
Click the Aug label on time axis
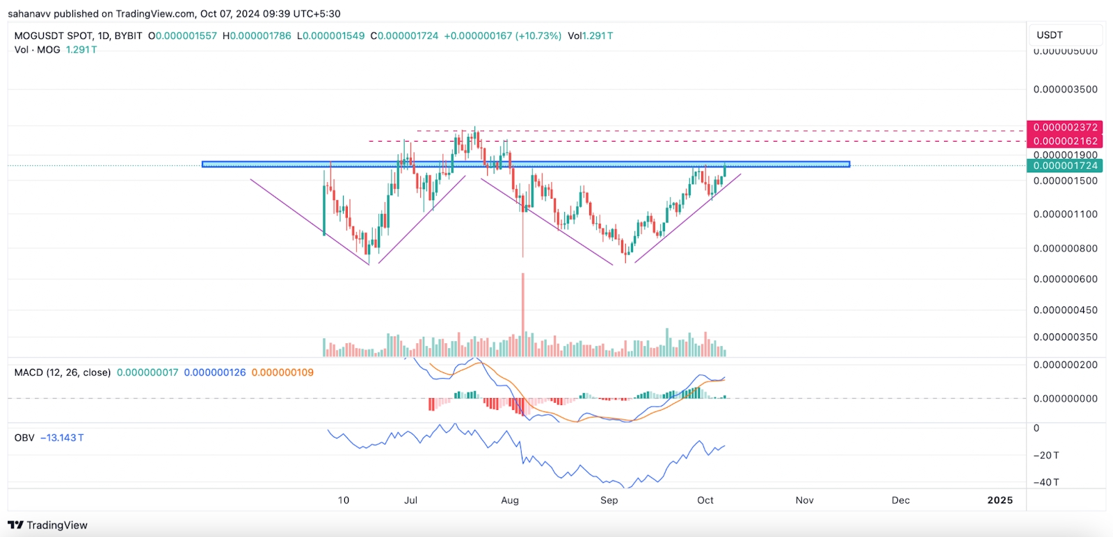(x=510, y=500)
